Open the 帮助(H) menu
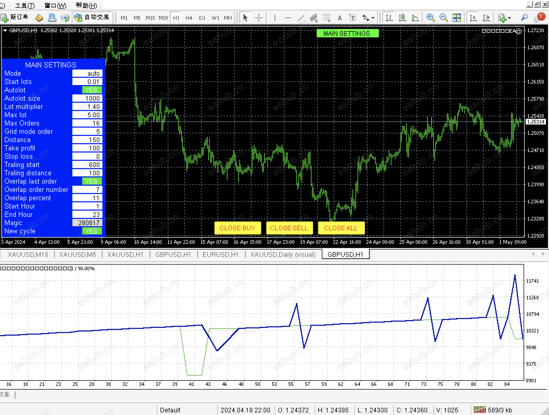This screenshot has height=415, width=549. 86,5
